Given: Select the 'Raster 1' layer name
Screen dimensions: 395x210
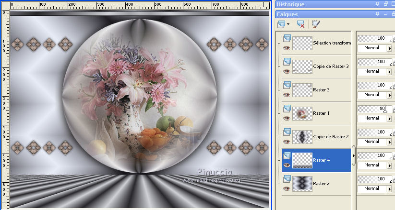Looking at the screenshot, I should 321,113.
